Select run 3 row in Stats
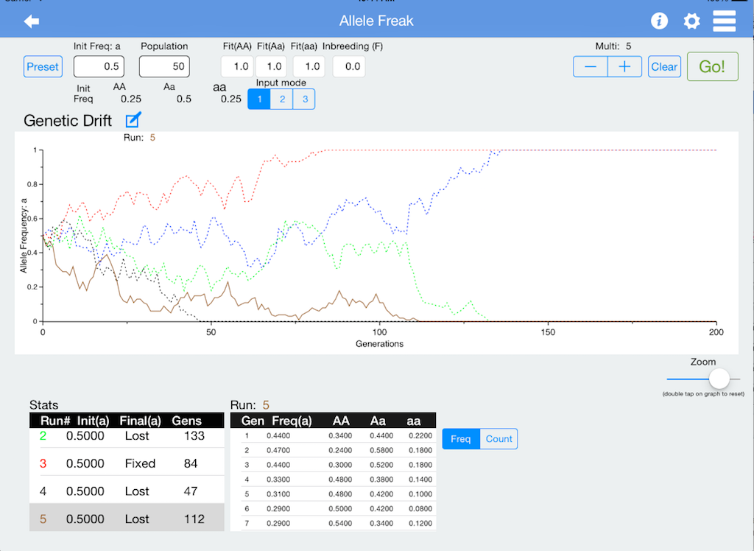Screen dimensions: 754x551 click(x=127, y=463)
